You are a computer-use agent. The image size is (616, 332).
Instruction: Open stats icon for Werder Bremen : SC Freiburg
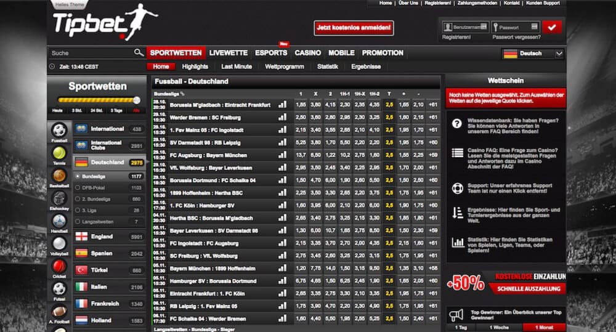tap(283, 117)
